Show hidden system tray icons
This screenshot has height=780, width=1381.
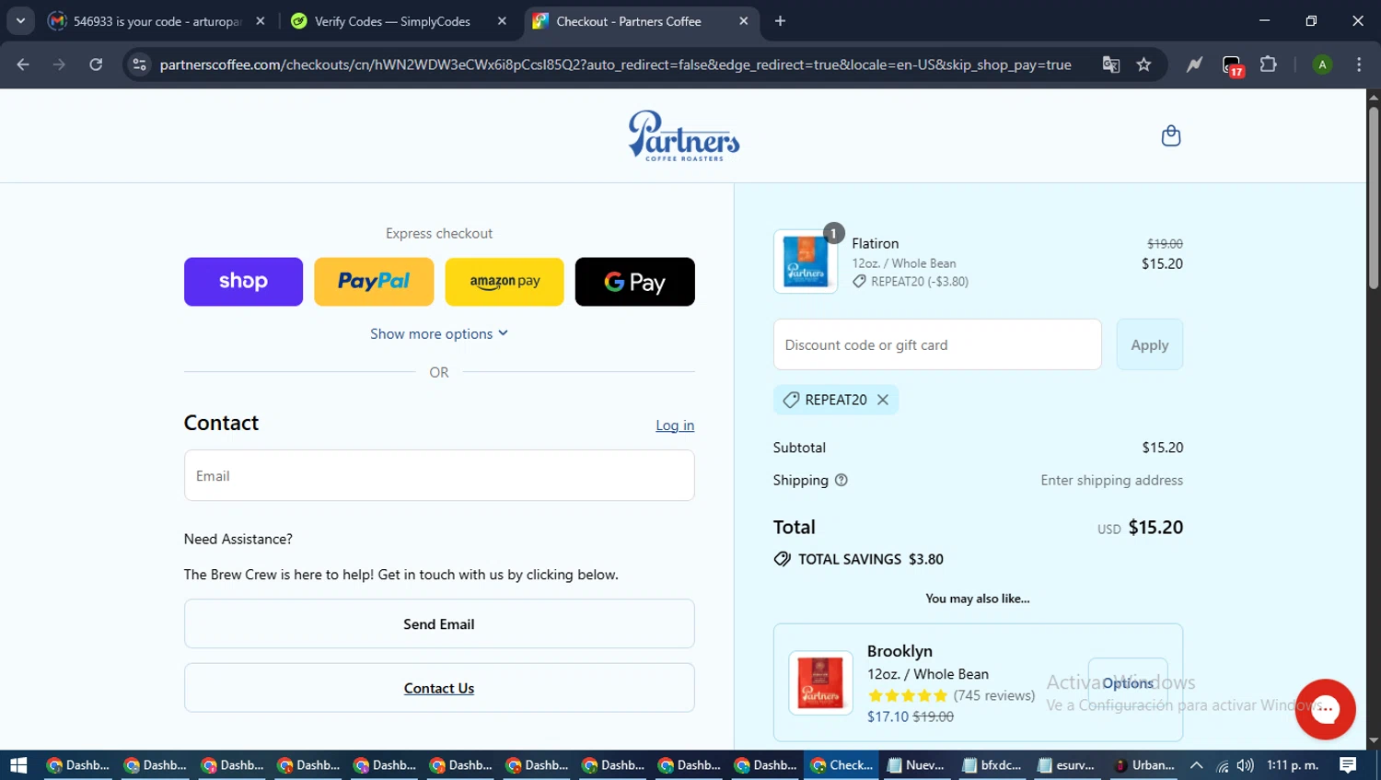(x=1196, y=765)
